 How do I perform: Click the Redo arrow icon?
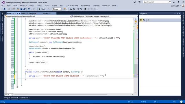tap(34, 9)
